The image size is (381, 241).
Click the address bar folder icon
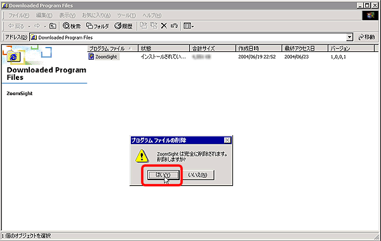tap(34, 37)
